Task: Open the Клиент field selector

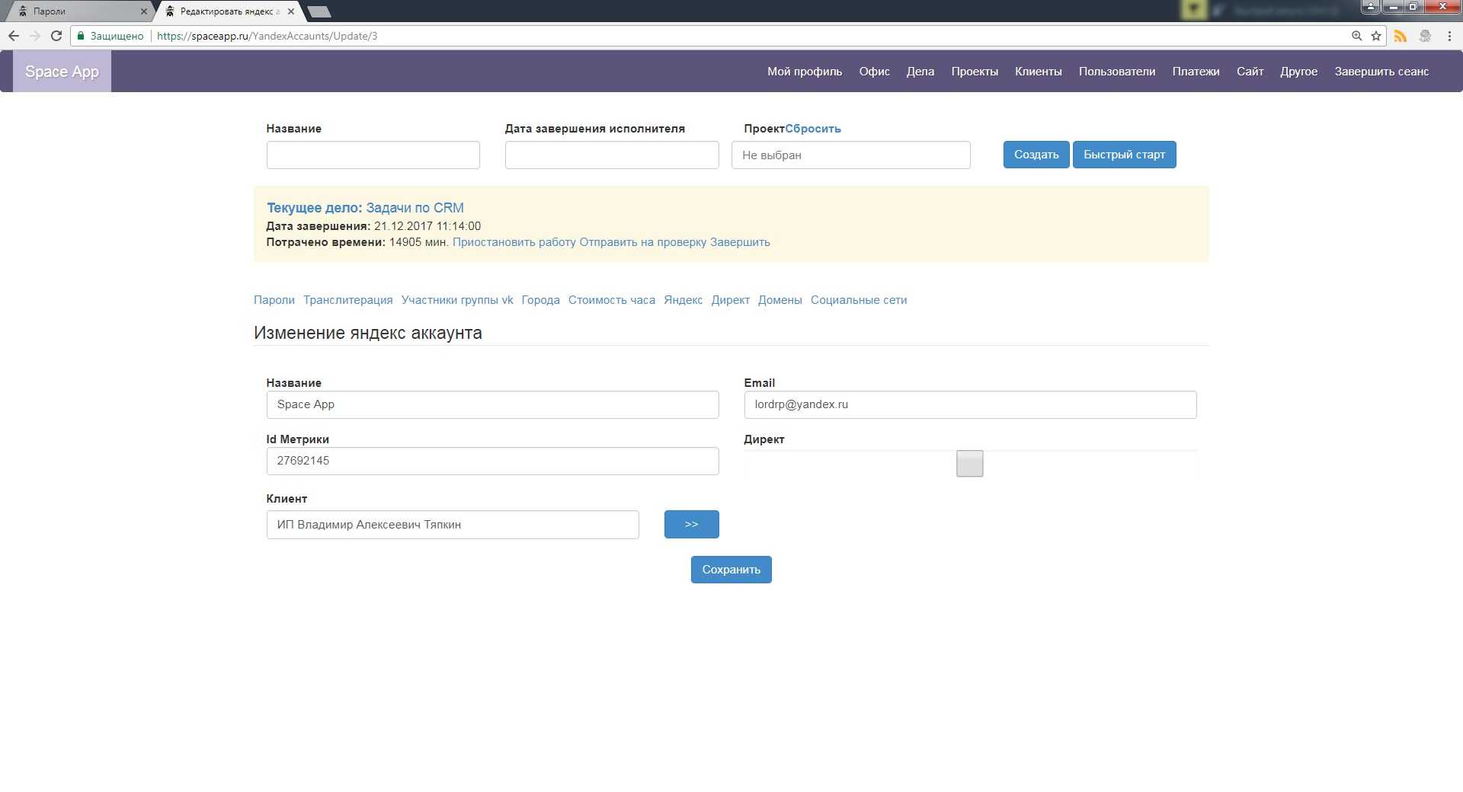Action: (x=452, y=525)
